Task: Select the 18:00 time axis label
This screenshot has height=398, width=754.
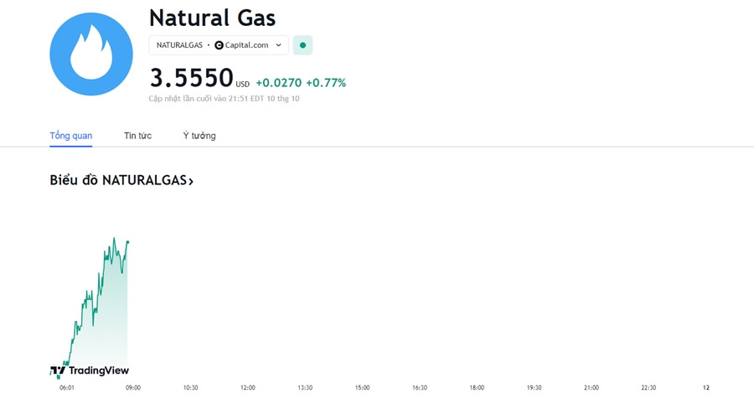Action: [x=477, y=387]
